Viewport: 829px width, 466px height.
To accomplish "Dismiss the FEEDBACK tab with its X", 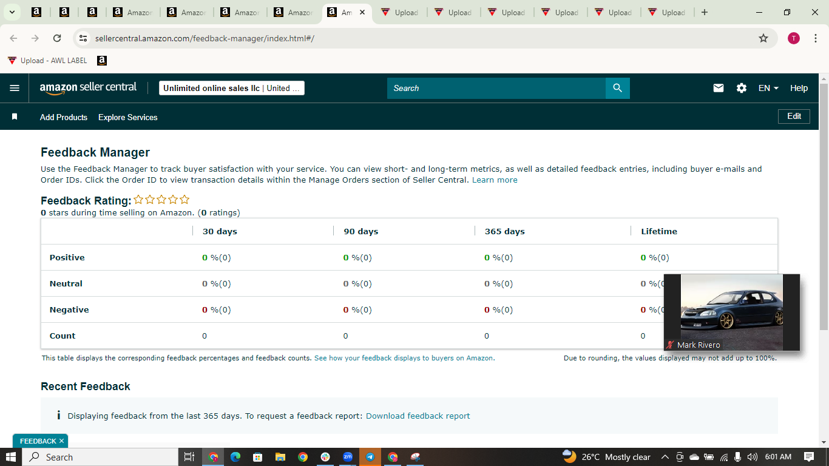I will coord(61,441).
